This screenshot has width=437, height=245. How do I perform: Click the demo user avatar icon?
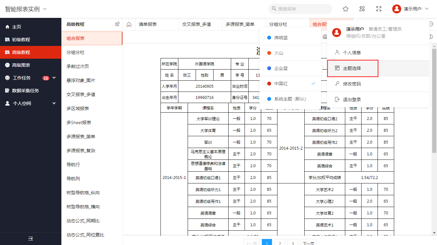click(396, 9)
